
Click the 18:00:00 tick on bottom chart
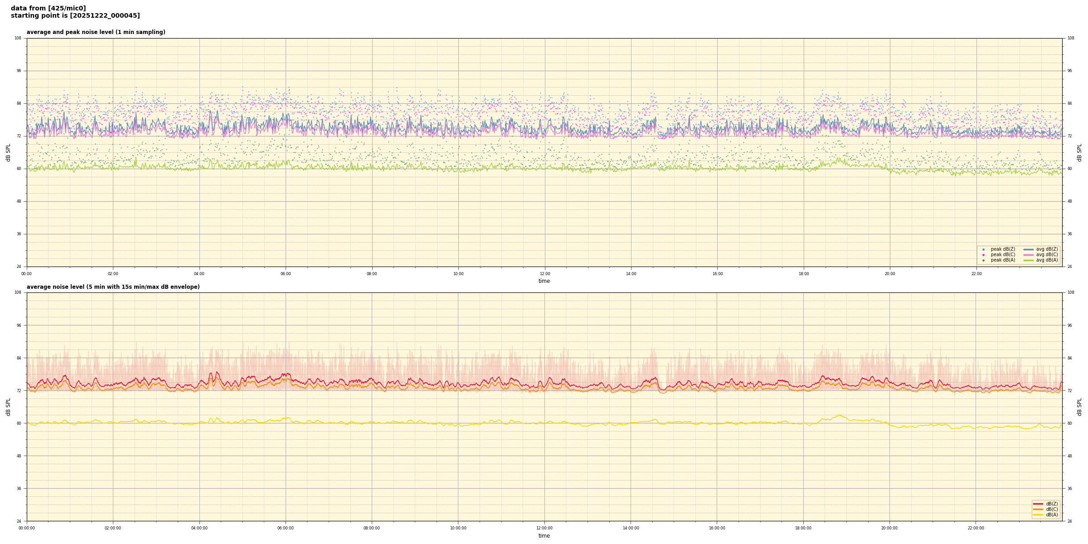coord(803,528)
